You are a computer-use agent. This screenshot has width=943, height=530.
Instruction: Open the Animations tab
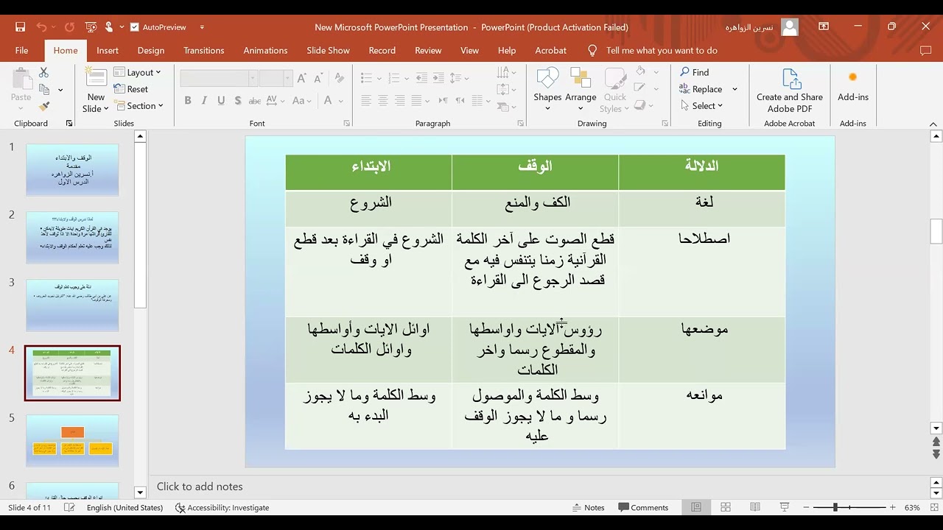click(265, 51)
